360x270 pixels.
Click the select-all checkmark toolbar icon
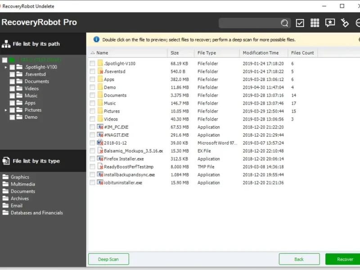pos(300,23)
